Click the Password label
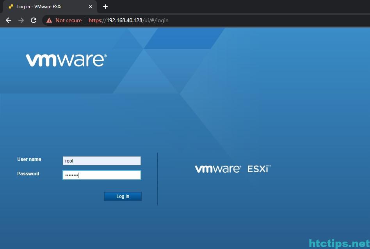This screenshot has height=249, width=370. [28, 174]
